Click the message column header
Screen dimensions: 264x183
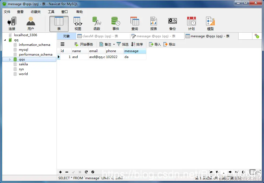pos(135,51)
